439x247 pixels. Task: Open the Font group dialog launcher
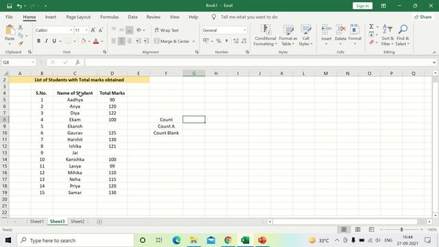pos(105,52)
